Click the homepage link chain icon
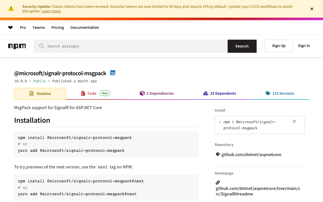Image resolution: width=323 pixels, height=202 pixels. (x=218, y=183)
